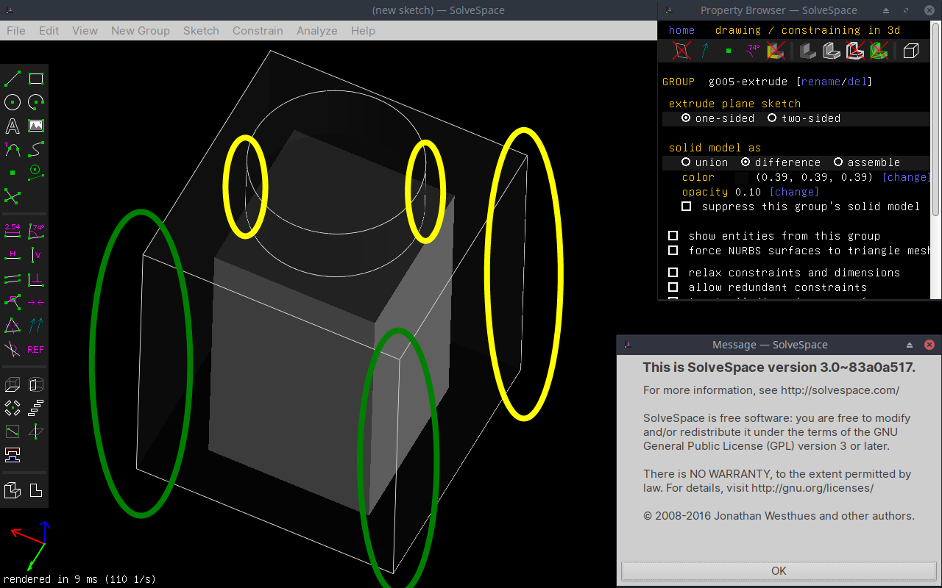Viewport: 942px width, 588px height.
Task: Create a step rotating group
Action: 13,408
